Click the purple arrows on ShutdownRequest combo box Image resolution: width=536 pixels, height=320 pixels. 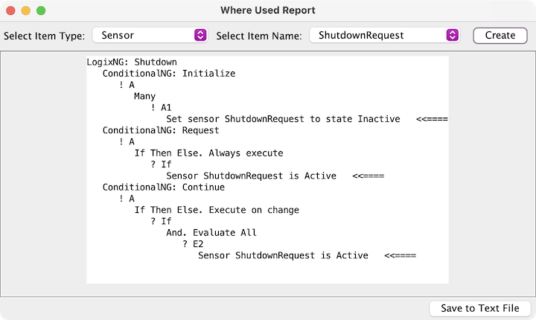(452, 35)
